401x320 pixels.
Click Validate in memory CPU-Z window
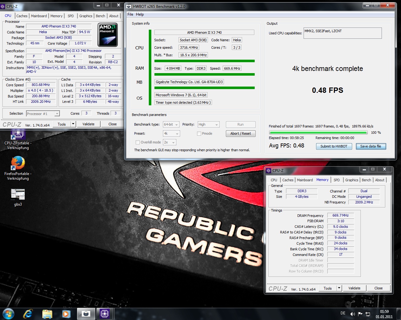click(354, 288)
